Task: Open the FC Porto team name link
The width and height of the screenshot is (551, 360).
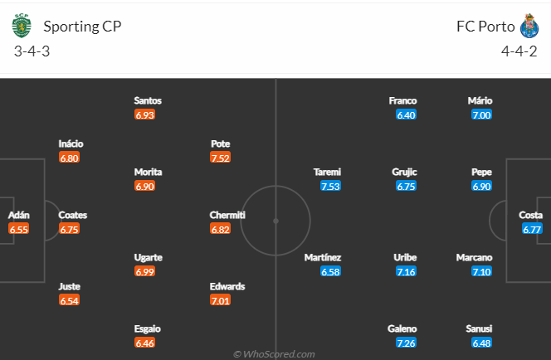Action: coord(485,27)
